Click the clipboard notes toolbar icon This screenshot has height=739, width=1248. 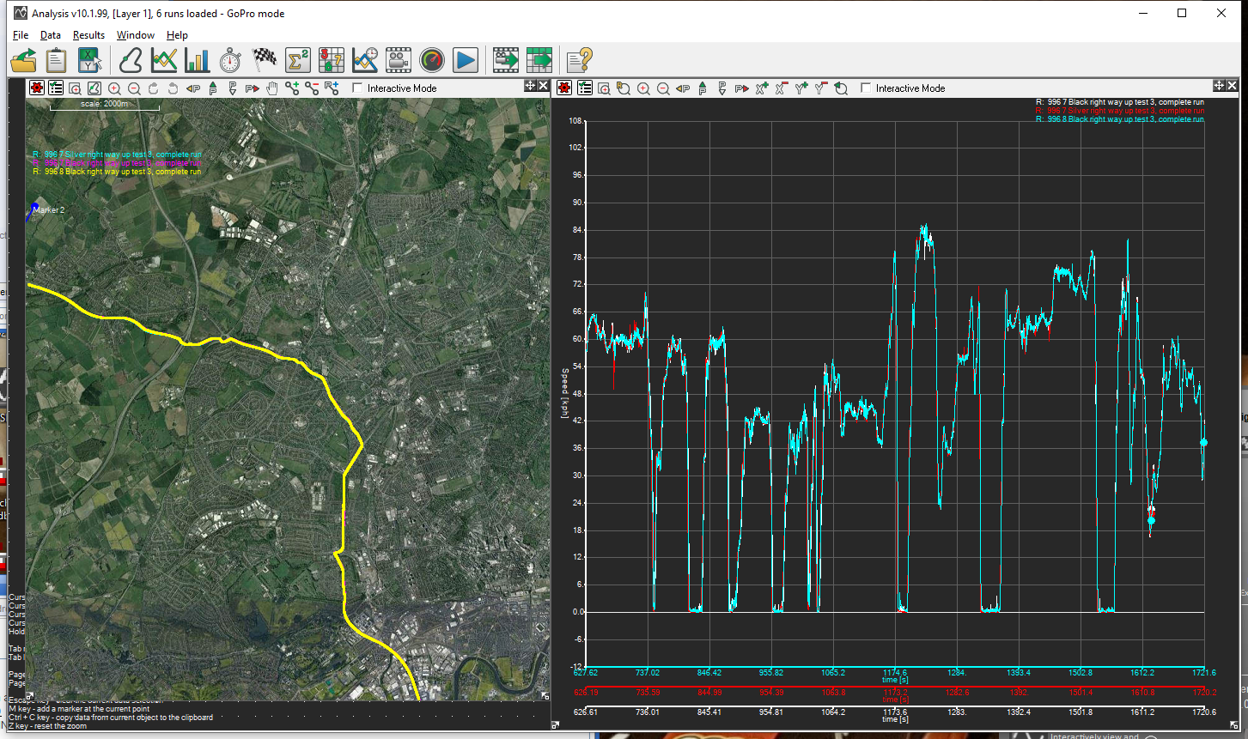(56, 60)
